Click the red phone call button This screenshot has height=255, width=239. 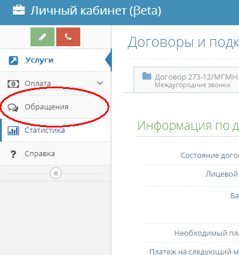pyautogui.click(x=68, y=37)
